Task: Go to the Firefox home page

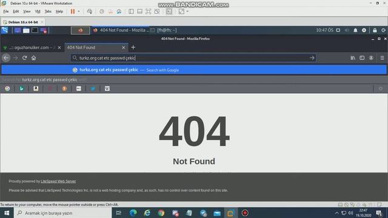Action: click(34, 58)
